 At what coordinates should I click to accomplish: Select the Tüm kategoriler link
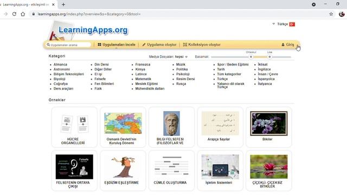click(229, 74)
